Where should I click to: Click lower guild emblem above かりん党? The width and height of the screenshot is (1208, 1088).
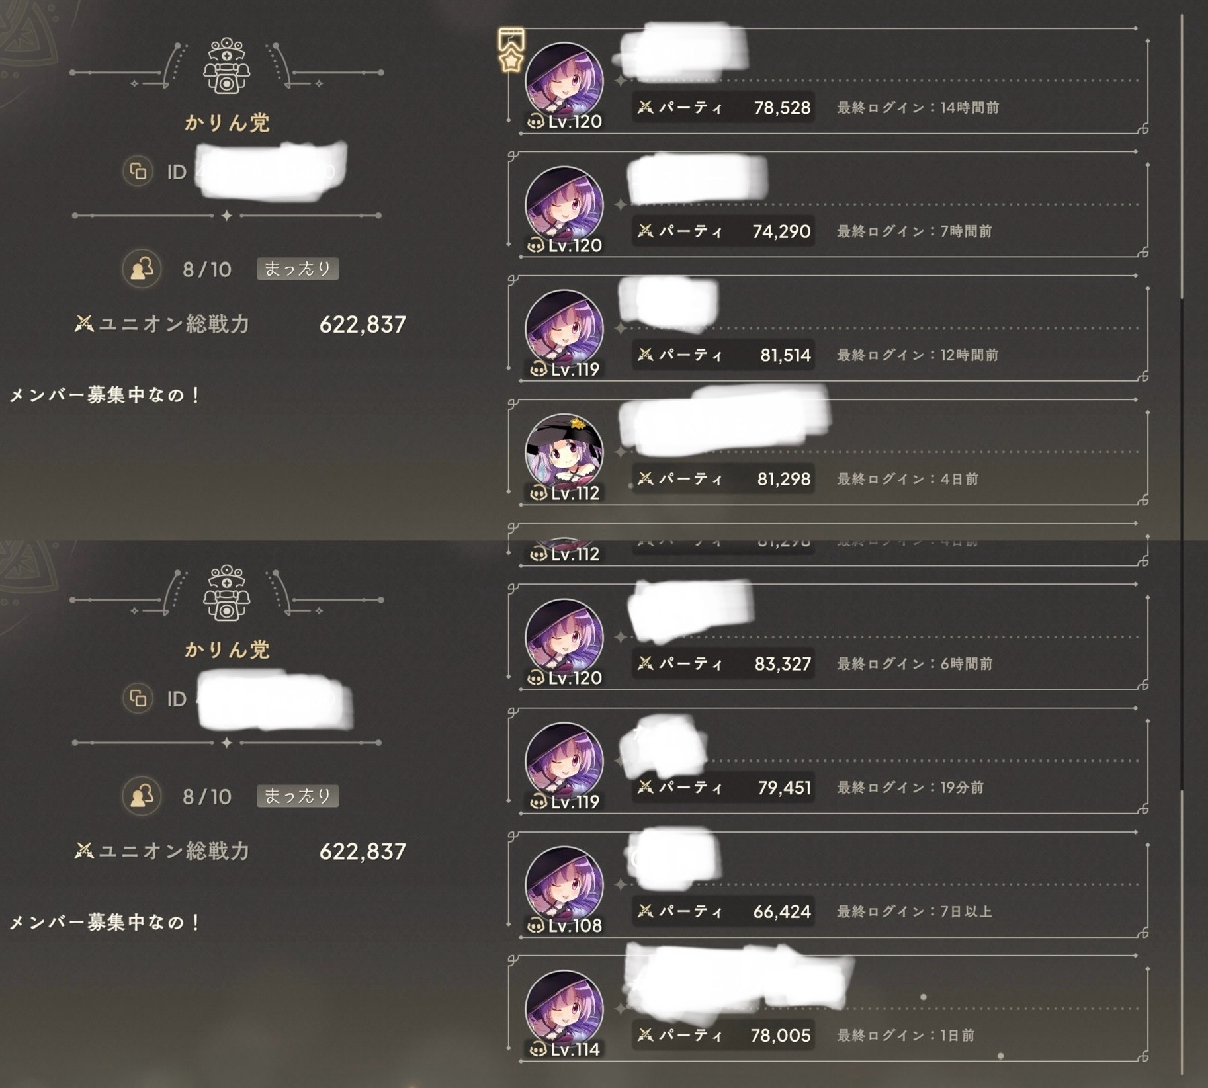tap(227, 593)
